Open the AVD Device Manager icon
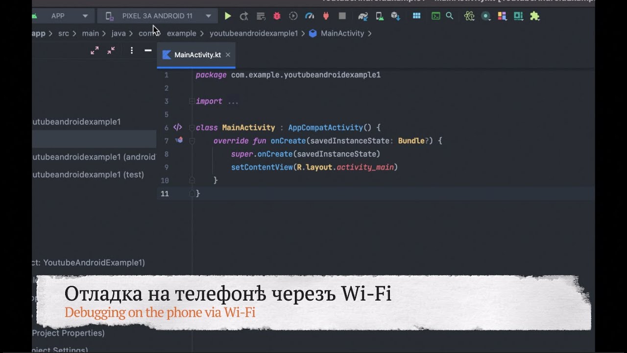The height and width of the screenshot is (353, 627). 380,16
